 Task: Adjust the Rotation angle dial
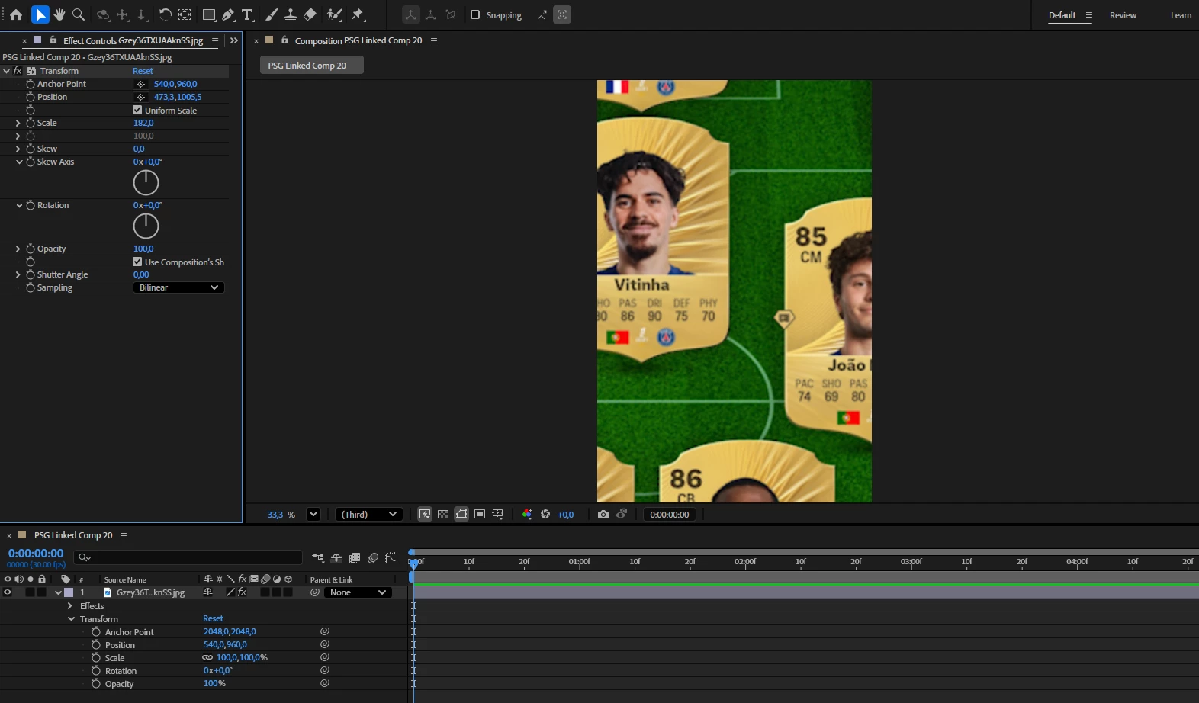coord(146,226)
